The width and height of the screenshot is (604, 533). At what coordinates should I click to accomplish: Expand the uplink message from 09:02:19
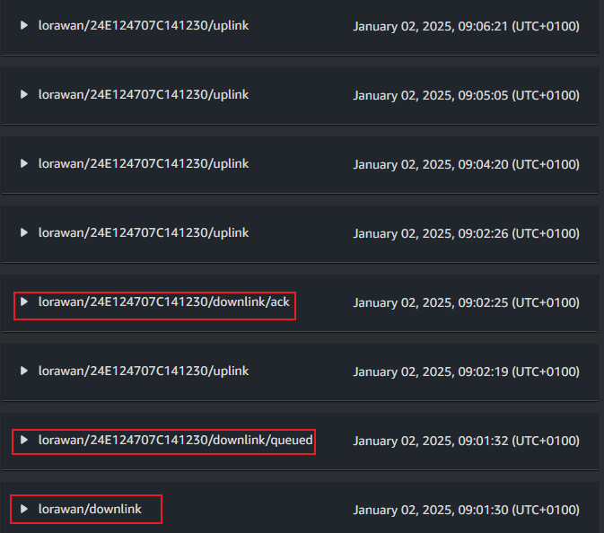24,371
